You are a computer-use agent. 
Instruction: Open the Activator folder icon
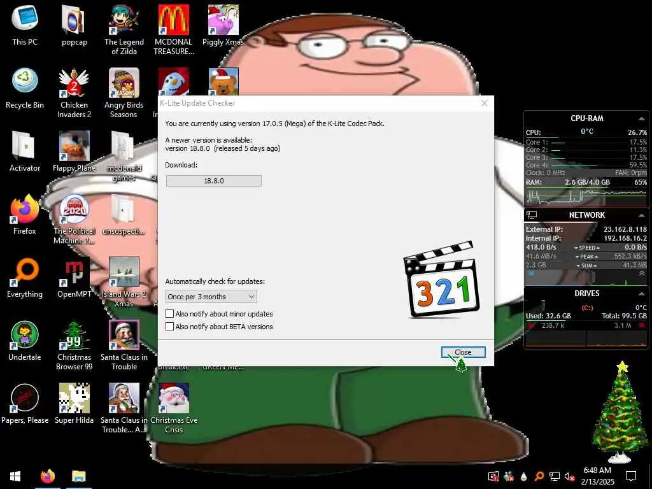(25, 152)
